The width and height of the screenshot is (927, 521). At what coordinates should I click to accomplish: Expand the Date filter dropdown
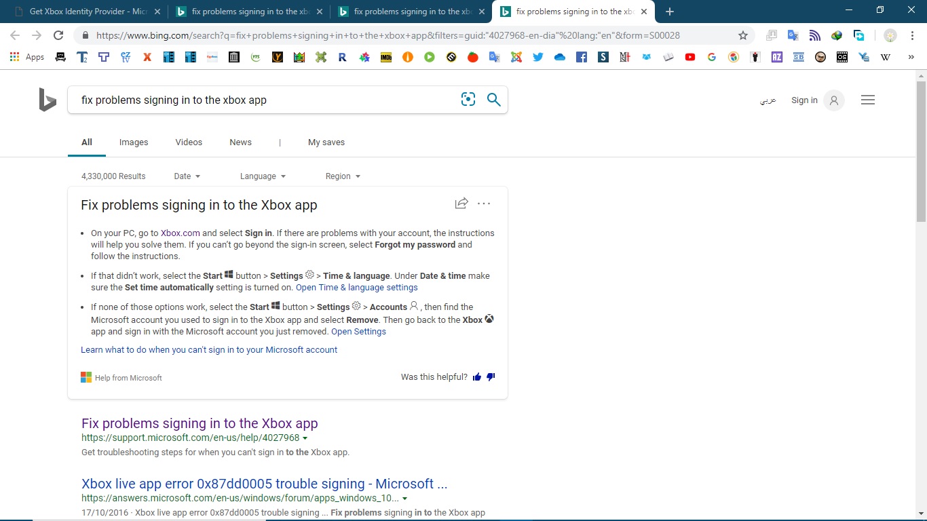click(x=187, y=176)
